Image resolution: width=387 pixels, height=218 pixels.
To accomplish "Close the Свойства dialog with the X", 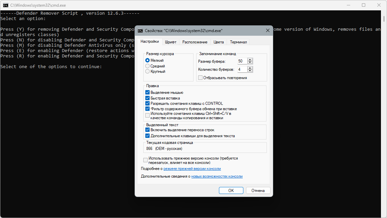I will [x=268, y=30].
